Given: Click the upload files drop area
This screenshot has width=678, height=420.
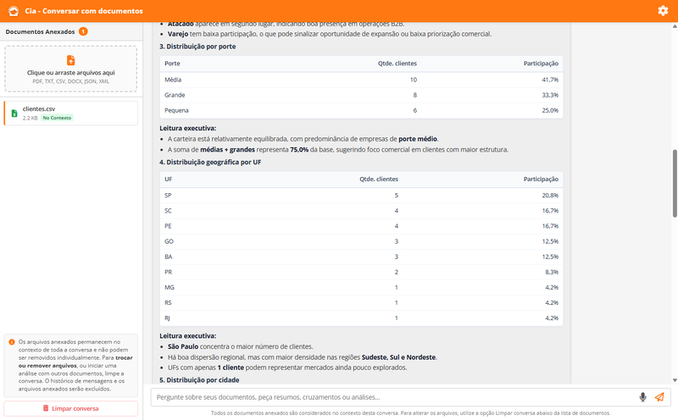Looking at the screenshot, I should pos(71,69).
